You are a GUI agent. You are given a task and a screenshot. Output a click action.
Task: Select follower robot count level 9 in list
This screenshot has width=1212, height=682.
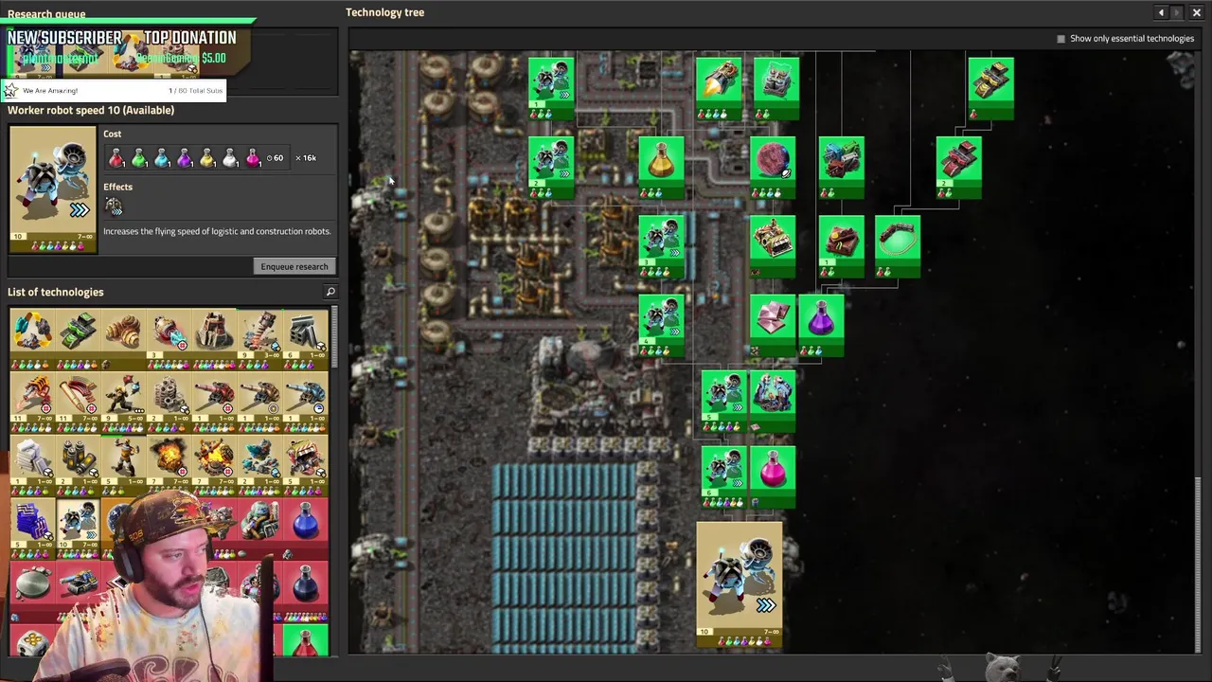coord(123,402)
